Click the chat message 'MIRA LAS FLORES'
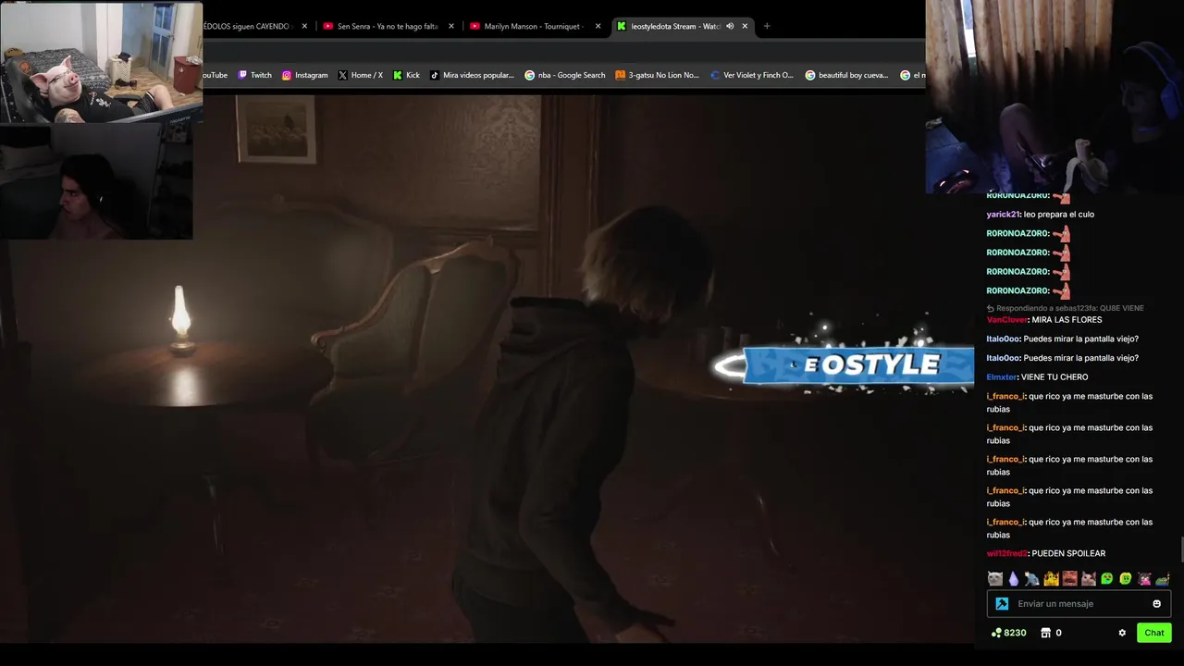This screenshot has height=666, width=1184. [x=1067, y=320]
